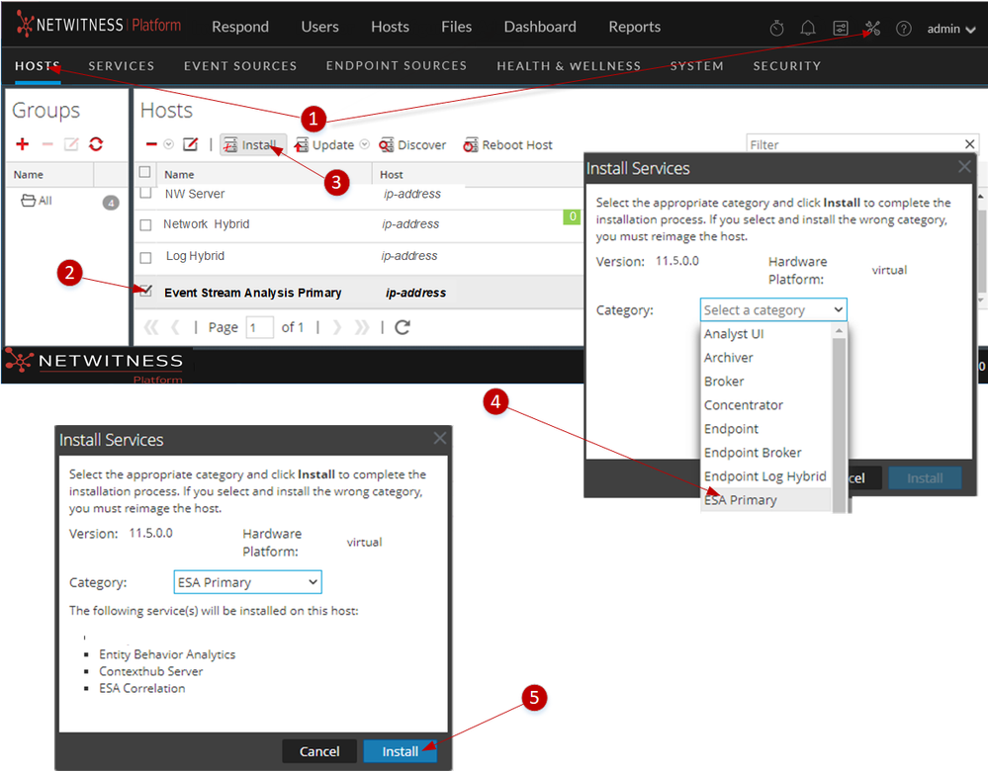Image resolution: width=988 pixels, height=772 pixels.
Task: Click the jobs stopwatch icon
Action: point(776,28)
